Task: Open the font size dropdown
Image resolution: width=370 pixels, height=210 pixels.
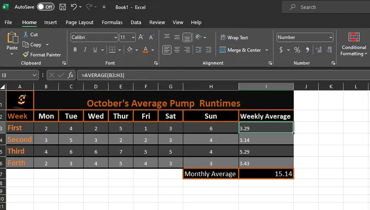Action: [x=133, y=38]
